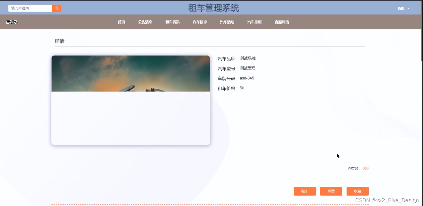Focus the keyword search input field
Viewport: 423px width, 206px height.
(30, 8)
